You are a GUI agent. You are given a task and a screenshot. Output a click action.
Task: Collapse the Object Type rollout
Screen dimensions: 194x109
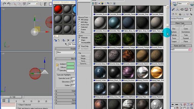point(180,23)
